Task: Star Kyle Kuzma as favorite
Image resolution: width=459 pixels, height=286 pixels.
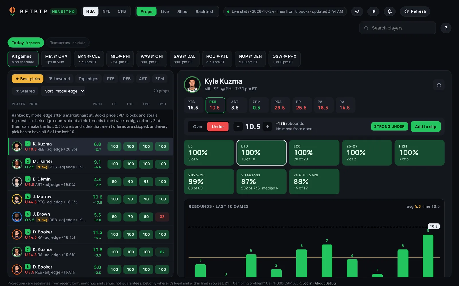Action: click(439, 84)
